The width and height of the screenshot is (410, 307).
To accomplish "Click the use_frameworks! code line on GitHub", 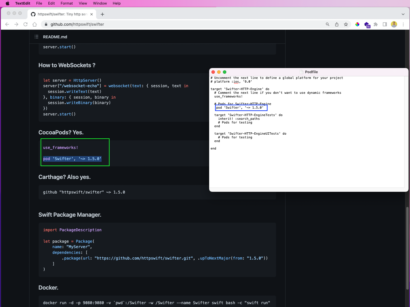I will click(x=61, y=147).
